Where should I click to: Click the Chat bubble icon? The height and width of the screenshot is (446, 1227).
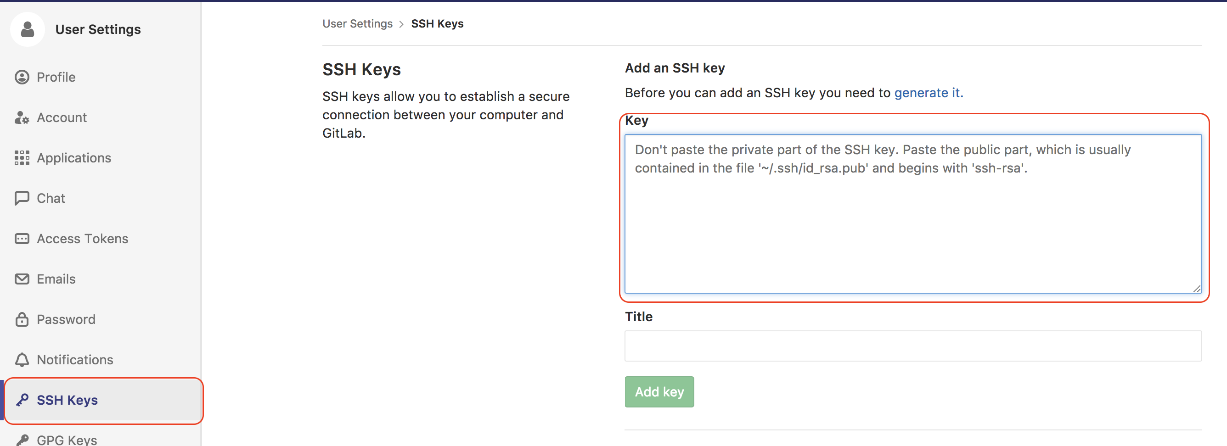click(22, 198)
